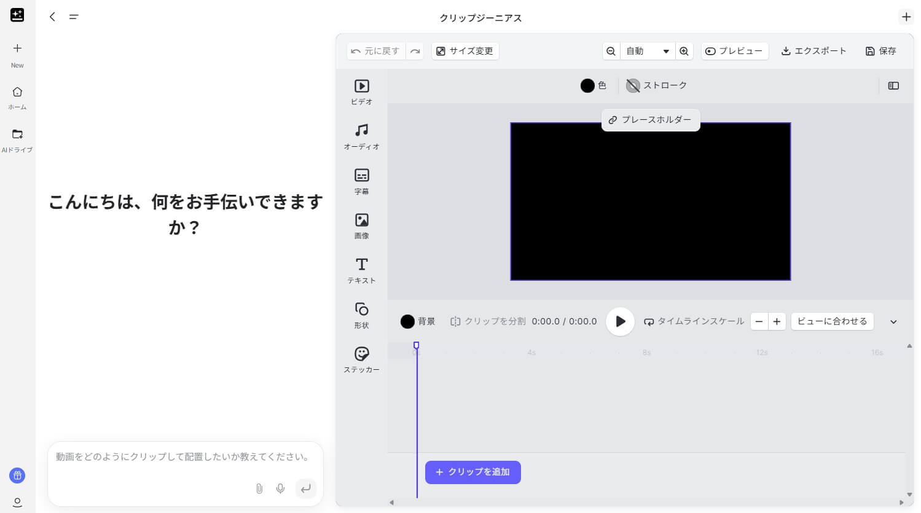
Task: Open AIドライブ in left sidebar
Action: (x=17, y=140)
